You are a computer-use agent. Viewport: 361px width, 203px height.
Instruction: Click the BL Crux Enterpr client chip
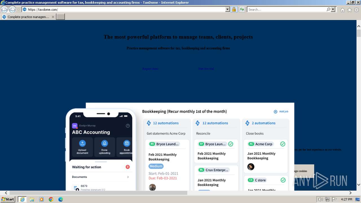(213, 170)
